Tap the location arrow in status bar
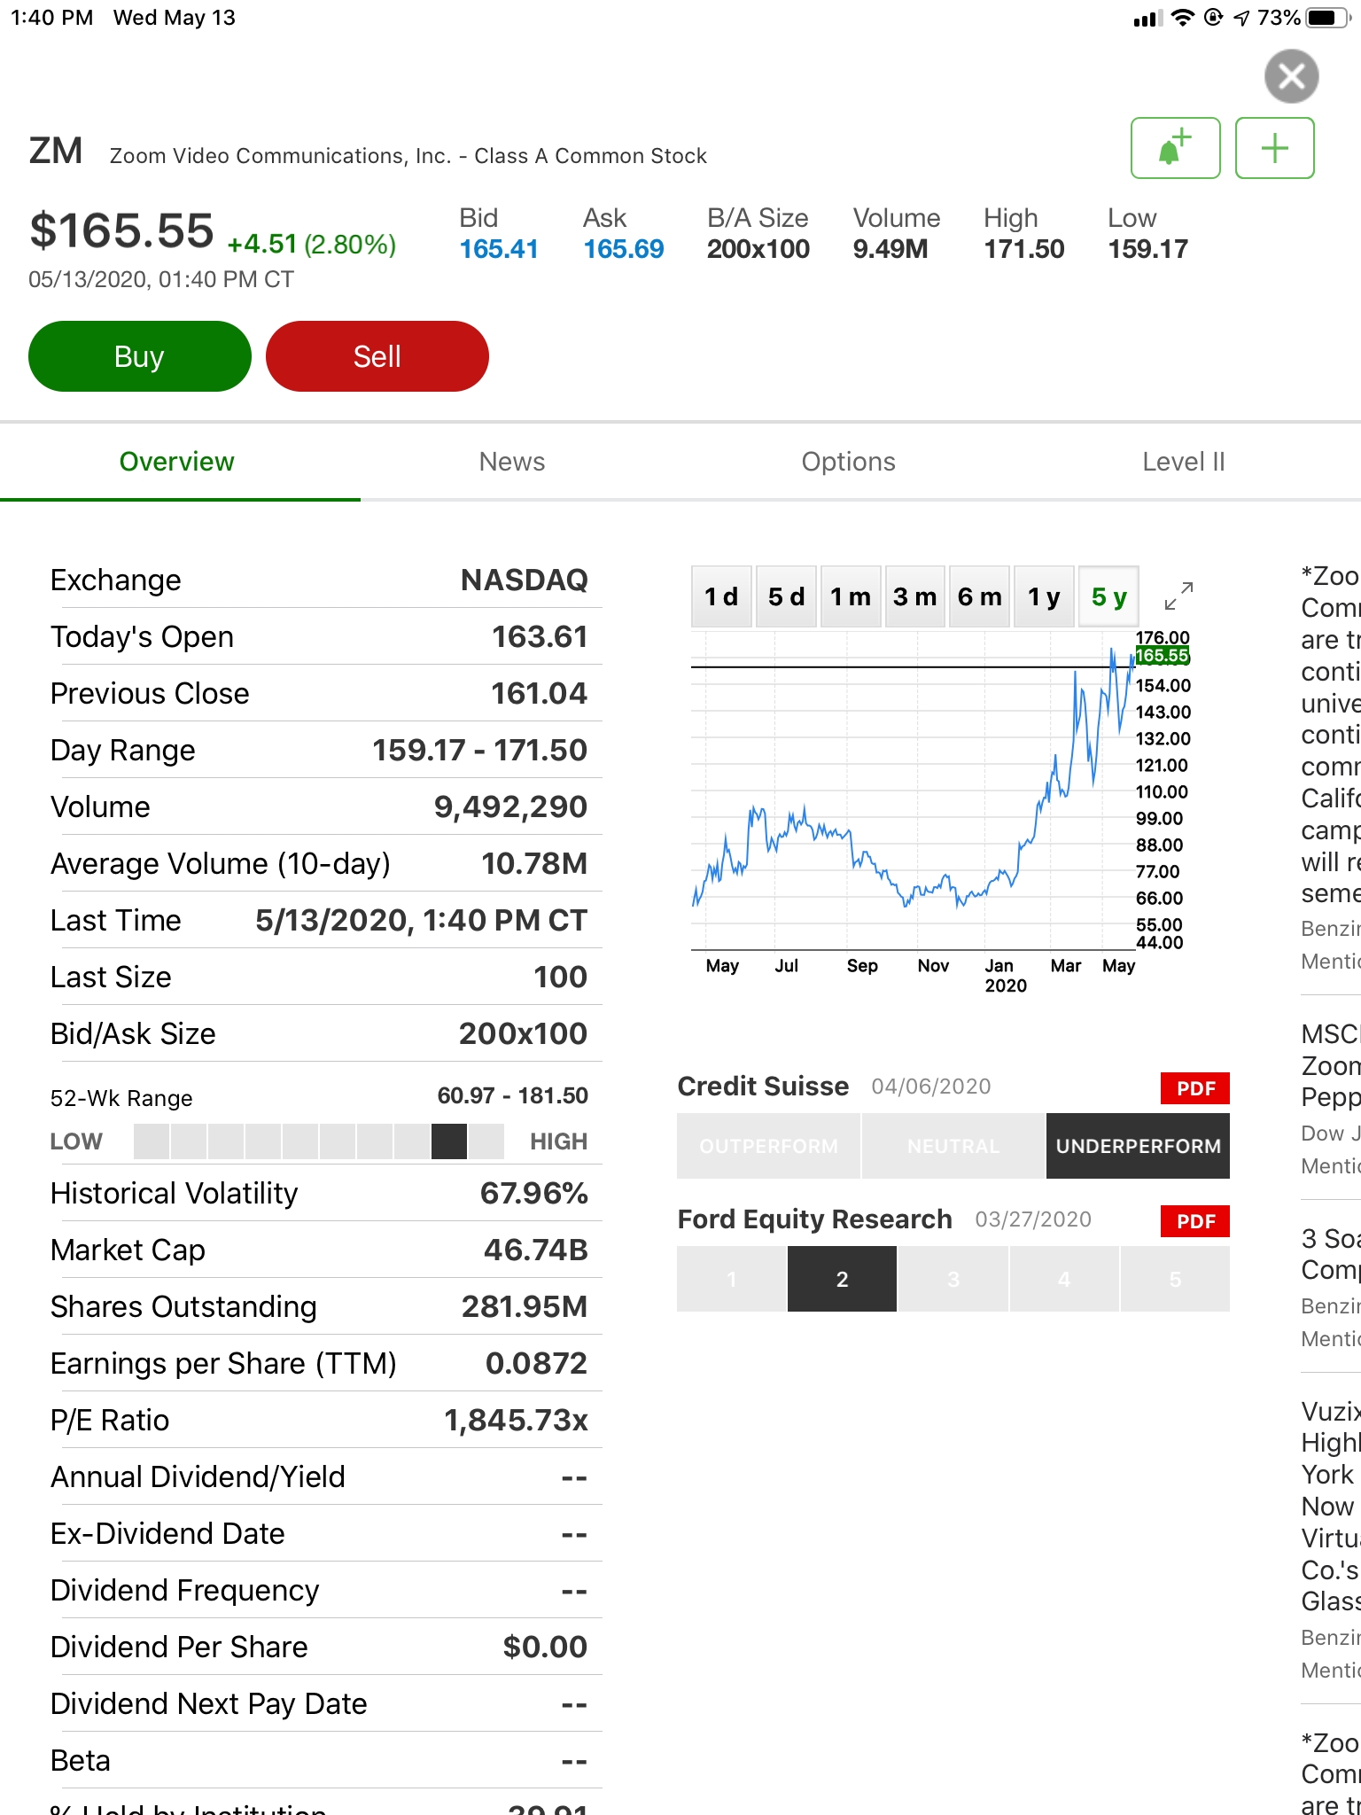The image size is (1361, 1815). coord(1241,18)
